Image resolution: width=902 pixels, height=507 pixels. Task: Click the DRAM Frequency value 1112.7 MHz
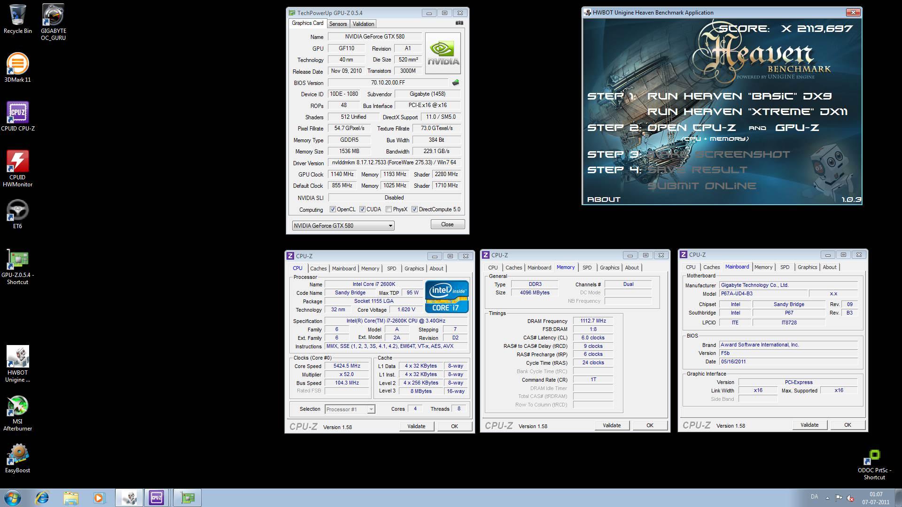593,321
